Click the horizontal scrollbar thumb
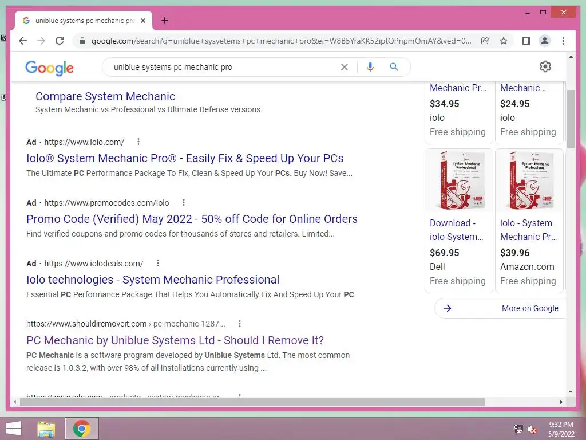The height and width of the screenshot is (440, 586). coord(252,402)
